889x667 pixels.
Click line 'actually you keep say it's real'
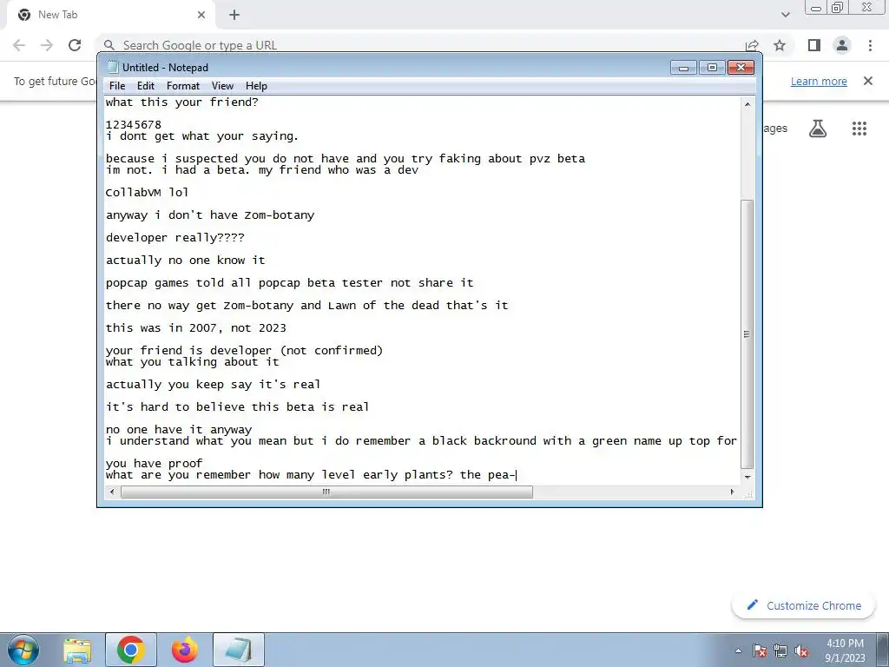click(x=213, y=385)
